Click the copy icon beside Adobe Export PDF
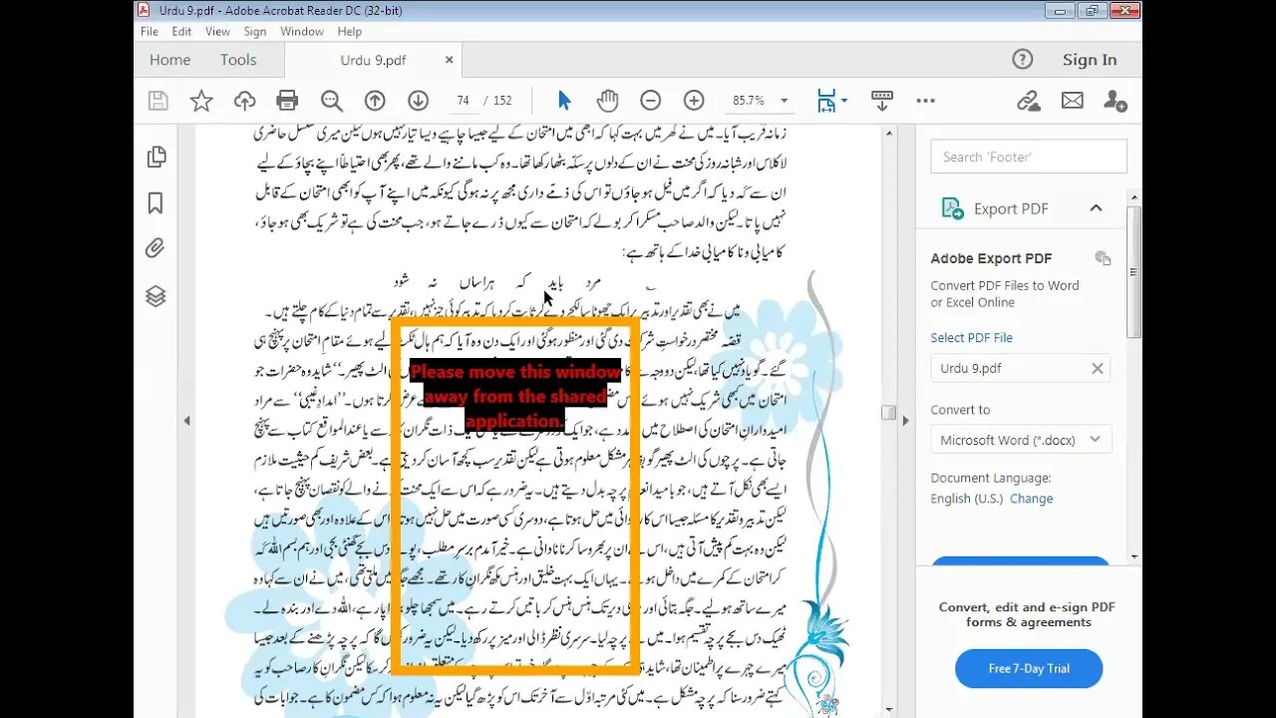Image resolution: width=1276 pixels, height=718 pixels. tap(1103, 258)
